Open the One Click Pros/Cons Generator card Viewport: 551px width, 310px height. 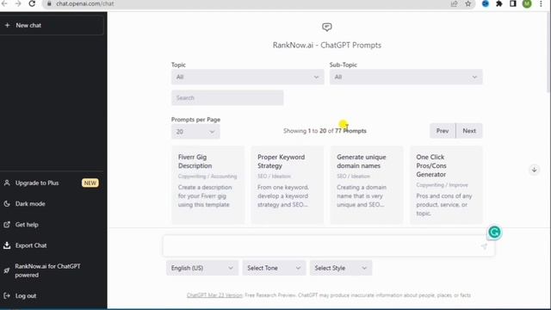pos(446,184)
